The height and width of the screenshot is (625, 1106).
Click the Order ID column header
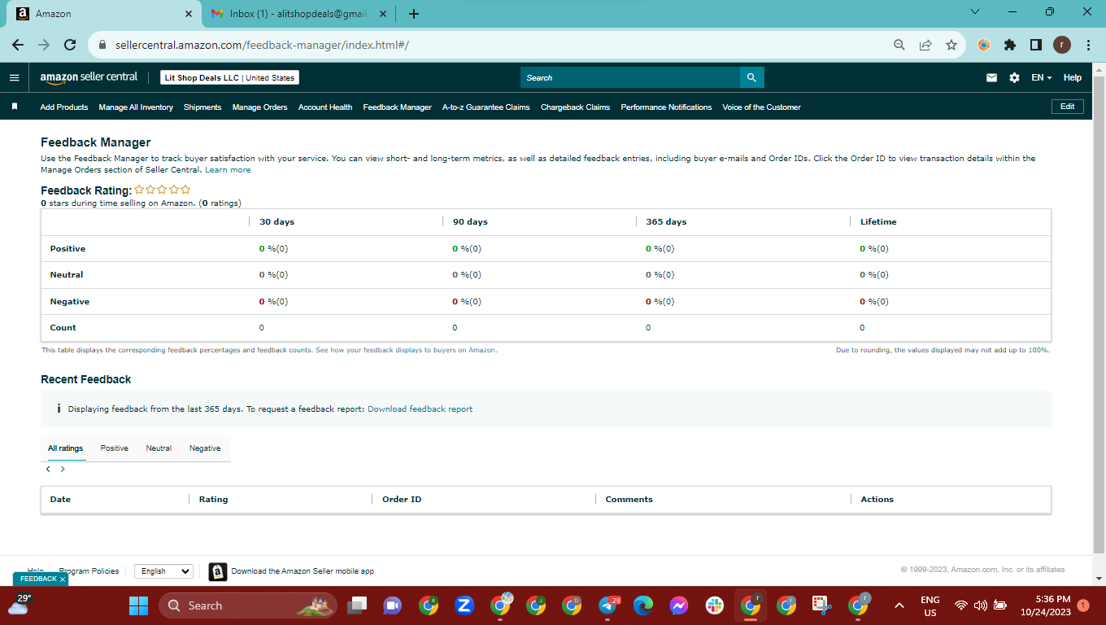coord(402,500)
